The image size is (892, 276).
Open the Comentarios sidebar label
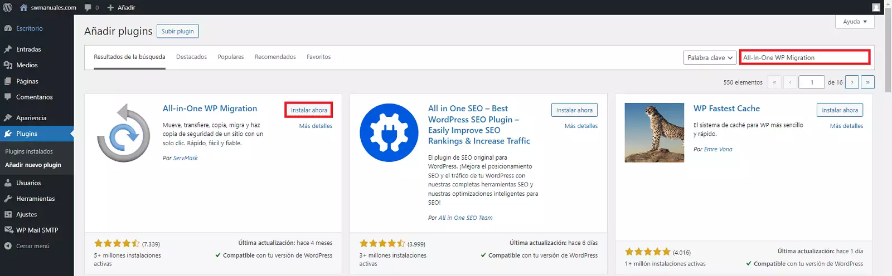click(x=35, y=97)
